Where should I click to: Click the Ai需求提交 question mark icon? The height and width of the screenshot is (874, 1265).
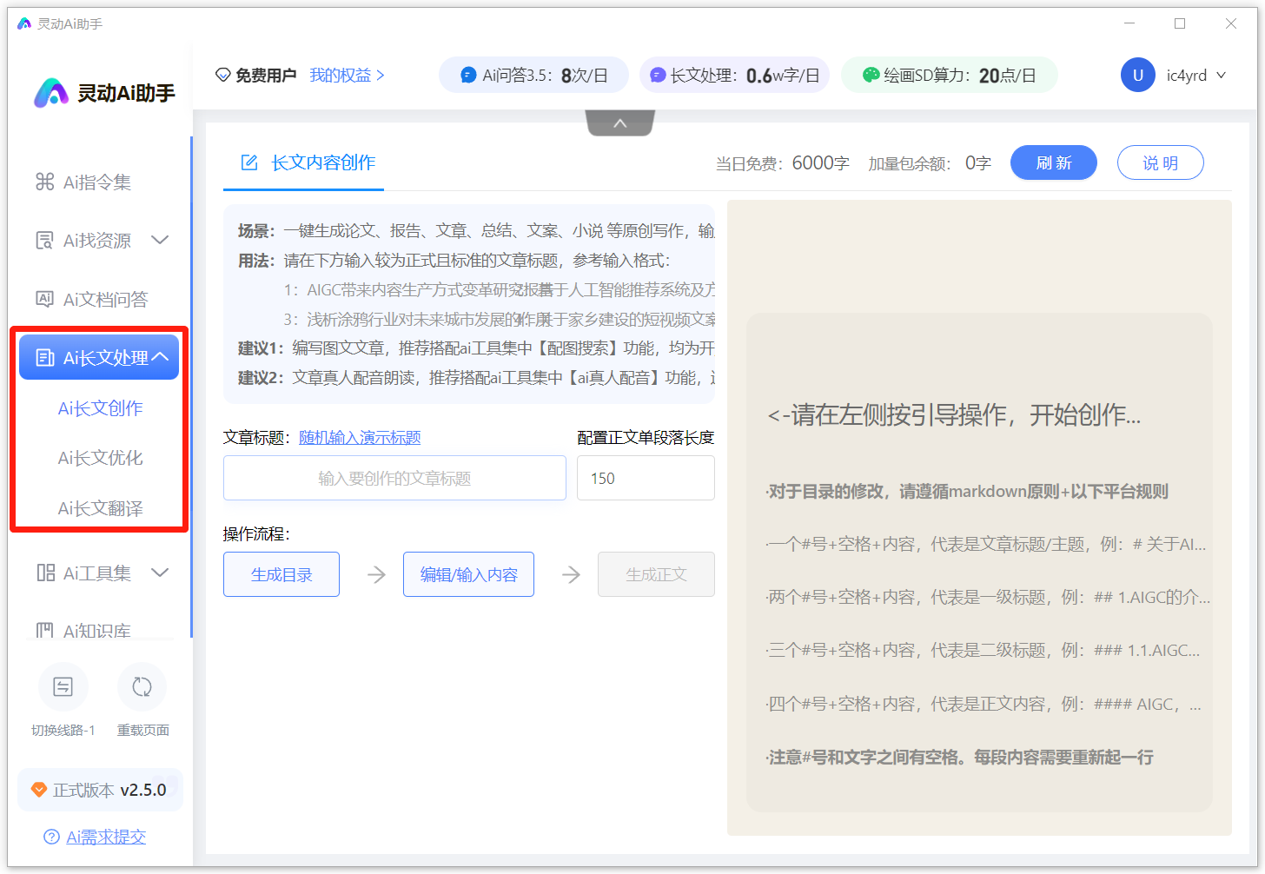tap(51, 837)
